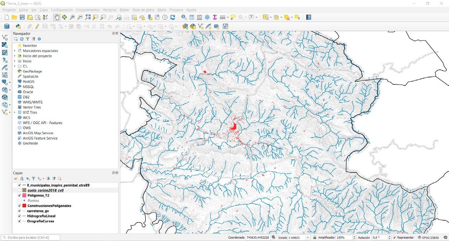
Task: Open the measure tool dropdown arrow
Action: (228, 17)
